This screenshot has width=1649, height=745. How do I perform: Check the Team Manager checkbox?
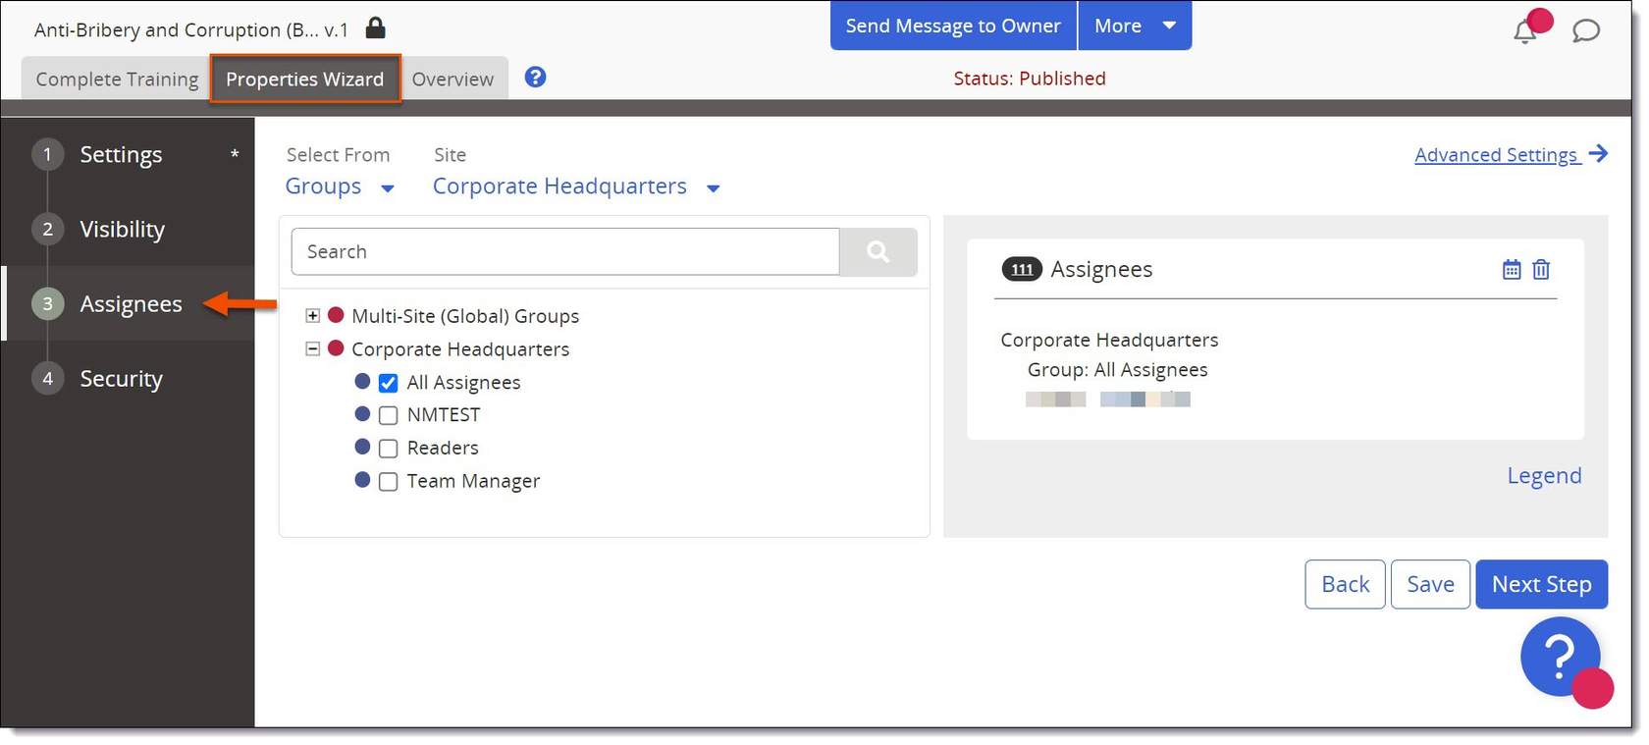tap(388, 482)
